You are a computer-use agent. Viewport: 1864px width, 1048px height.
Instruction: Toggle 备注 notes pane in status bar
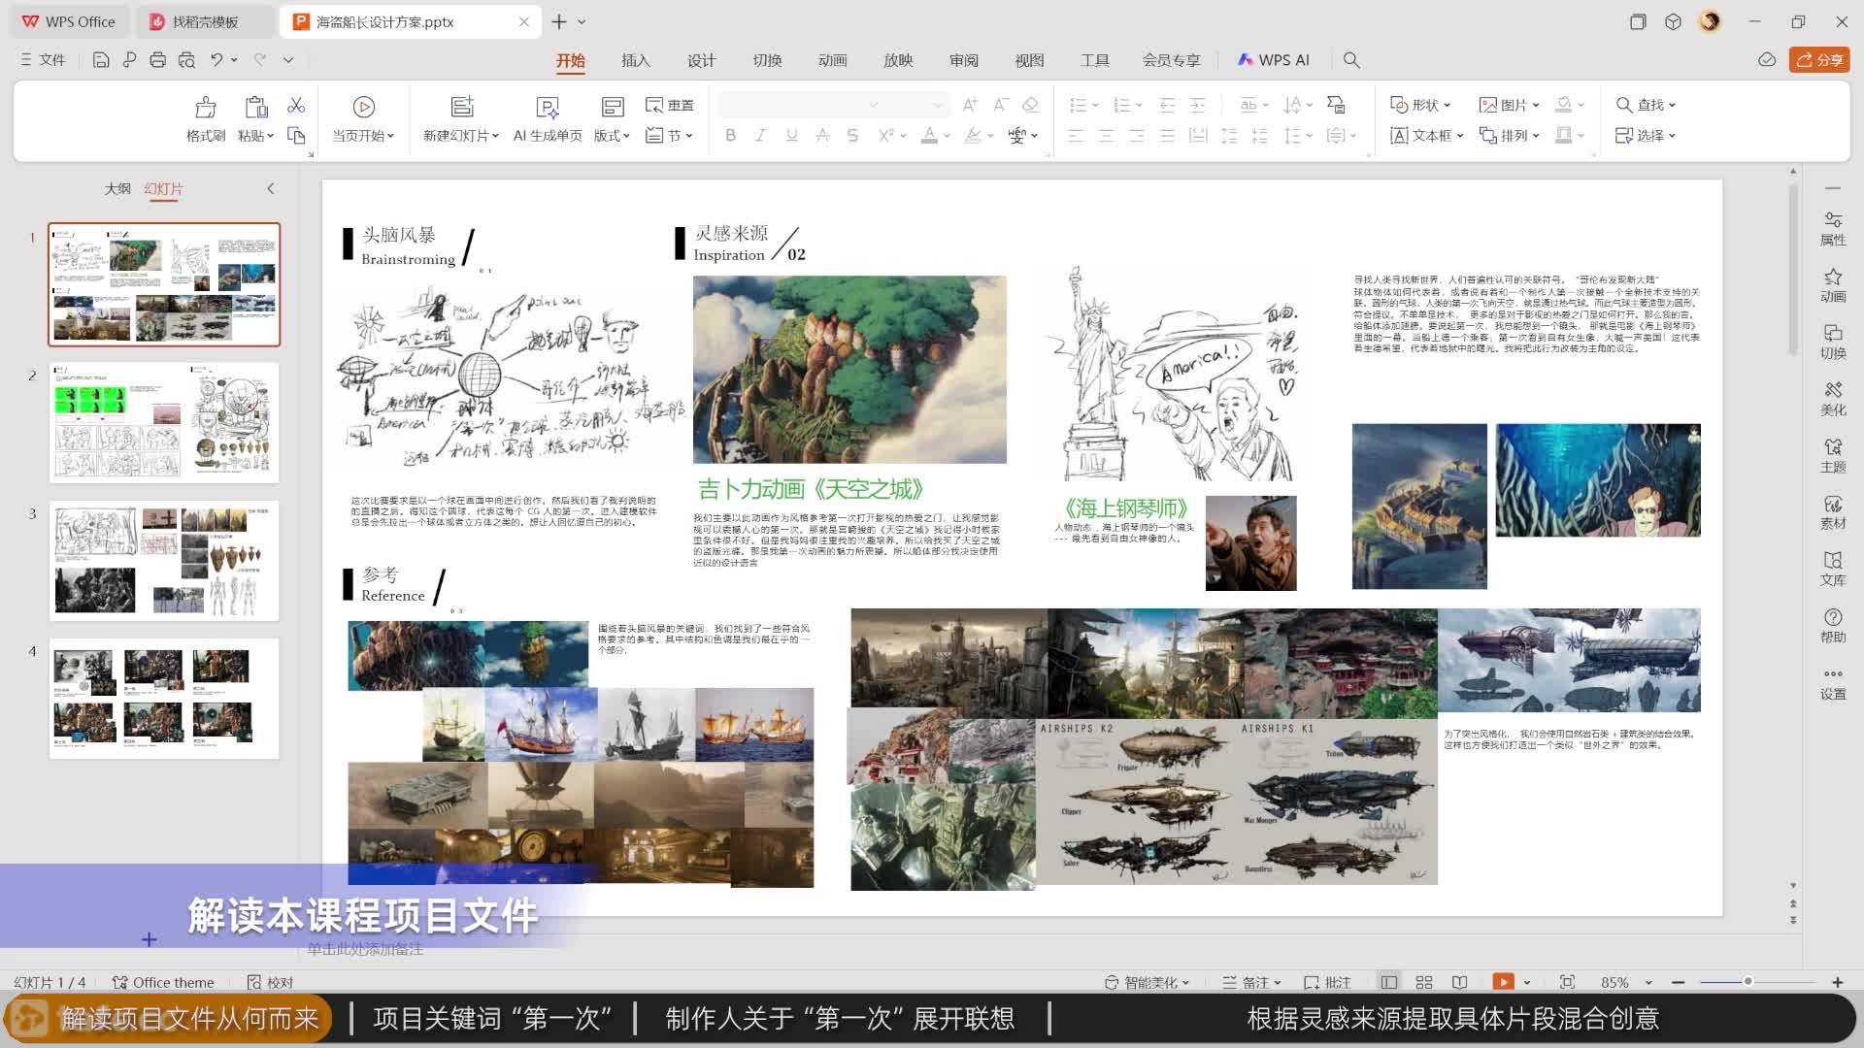1252,982
